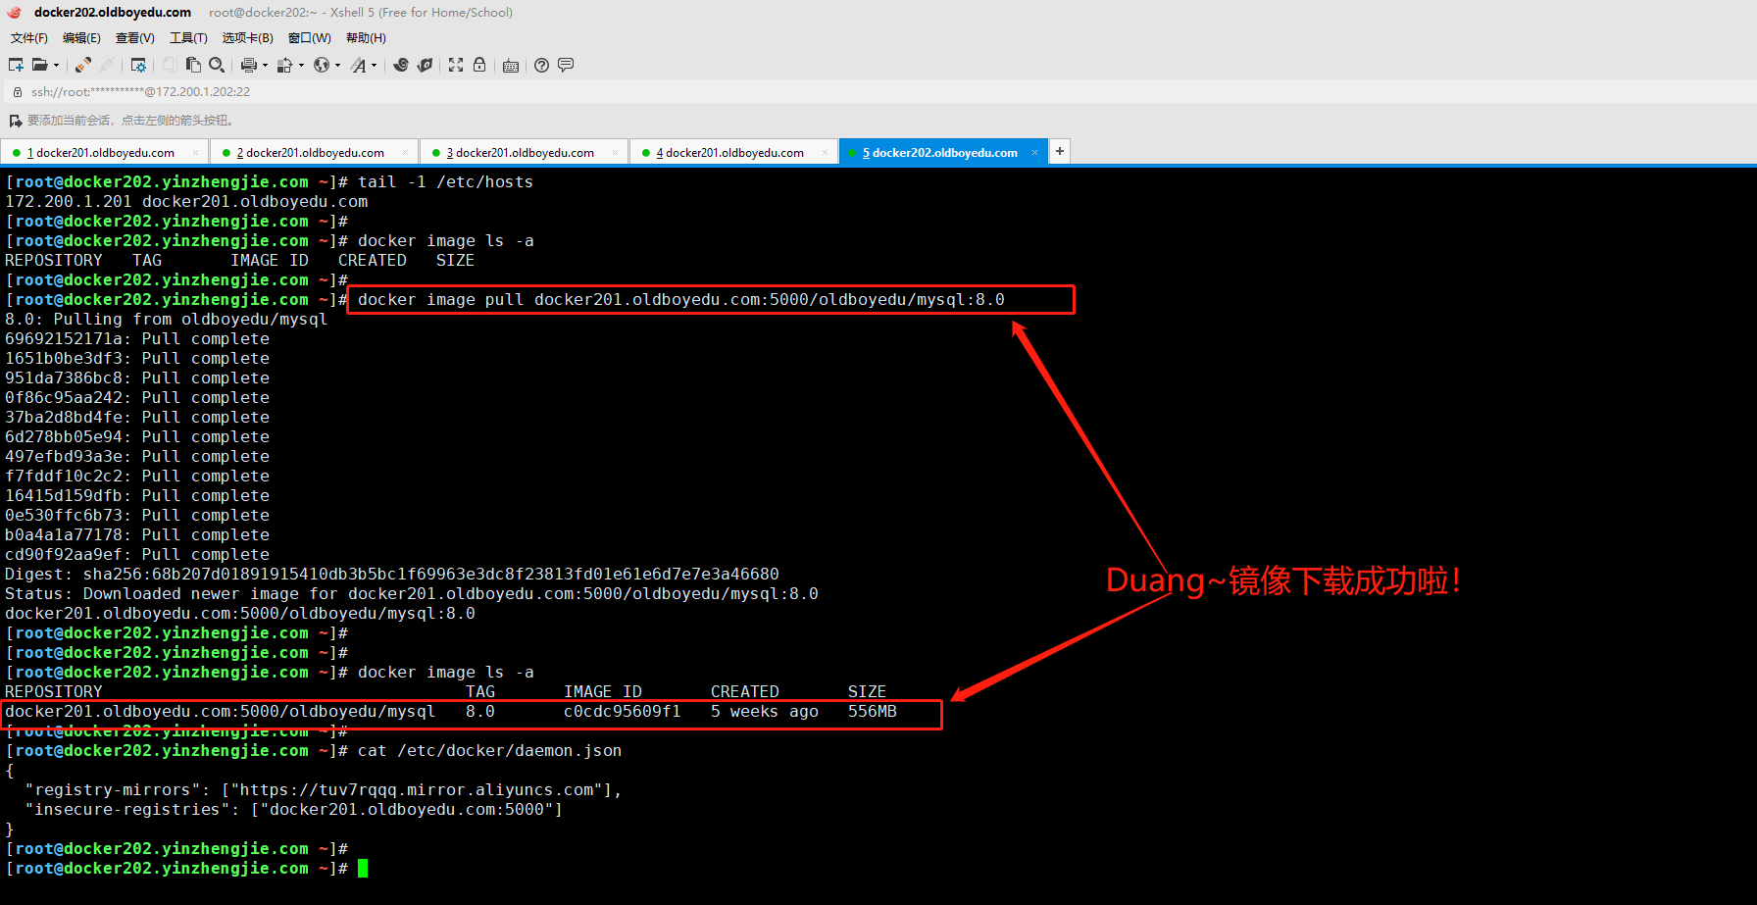
Task: Open the session properties gear icon
Action: pos(138,65)
